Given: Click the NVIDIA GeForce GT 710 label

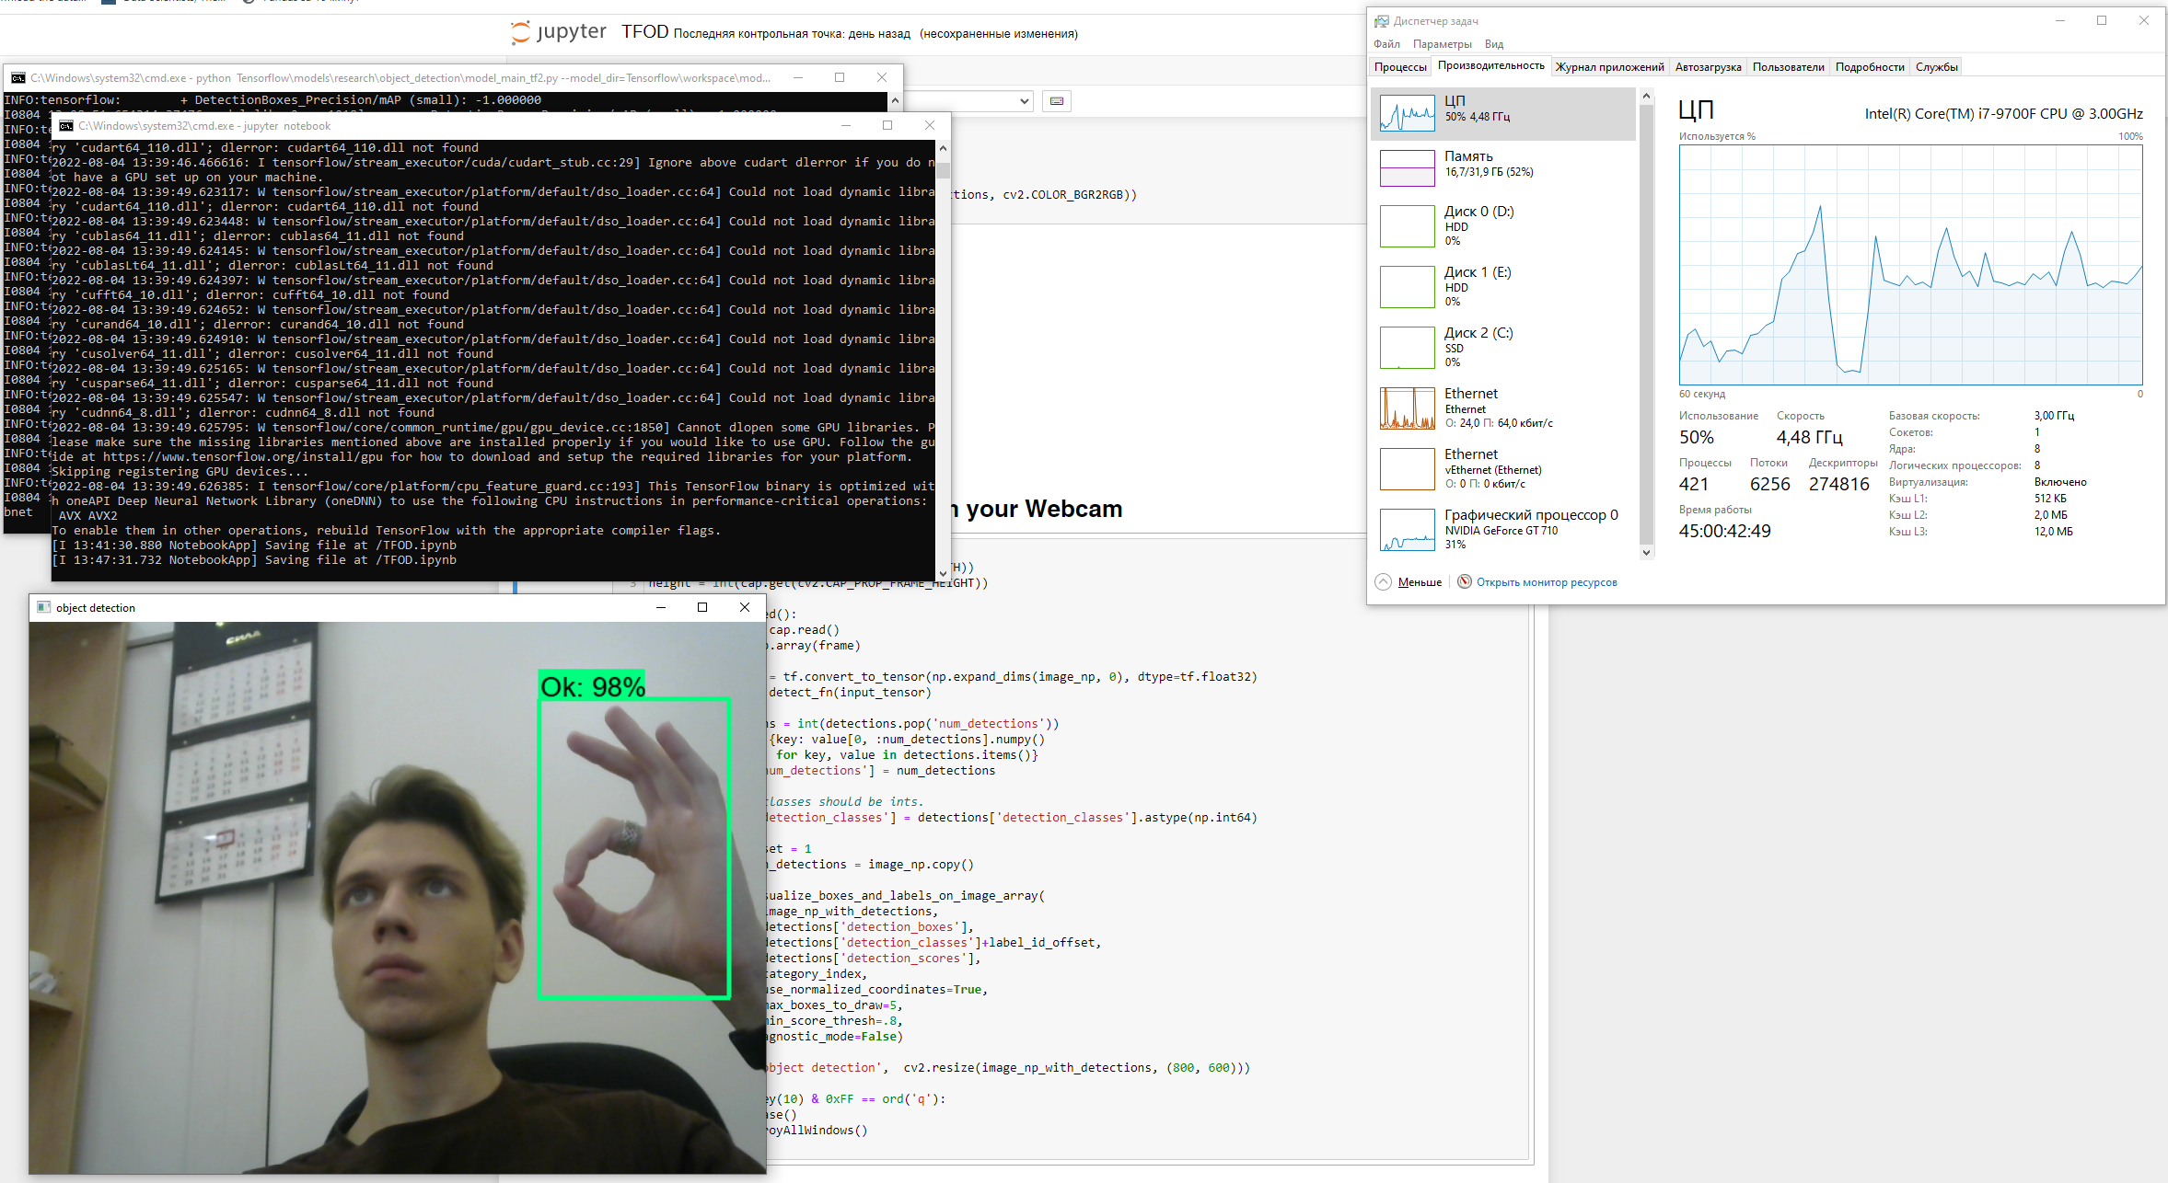Looking at the screenshot, I should coord(1501,530).
